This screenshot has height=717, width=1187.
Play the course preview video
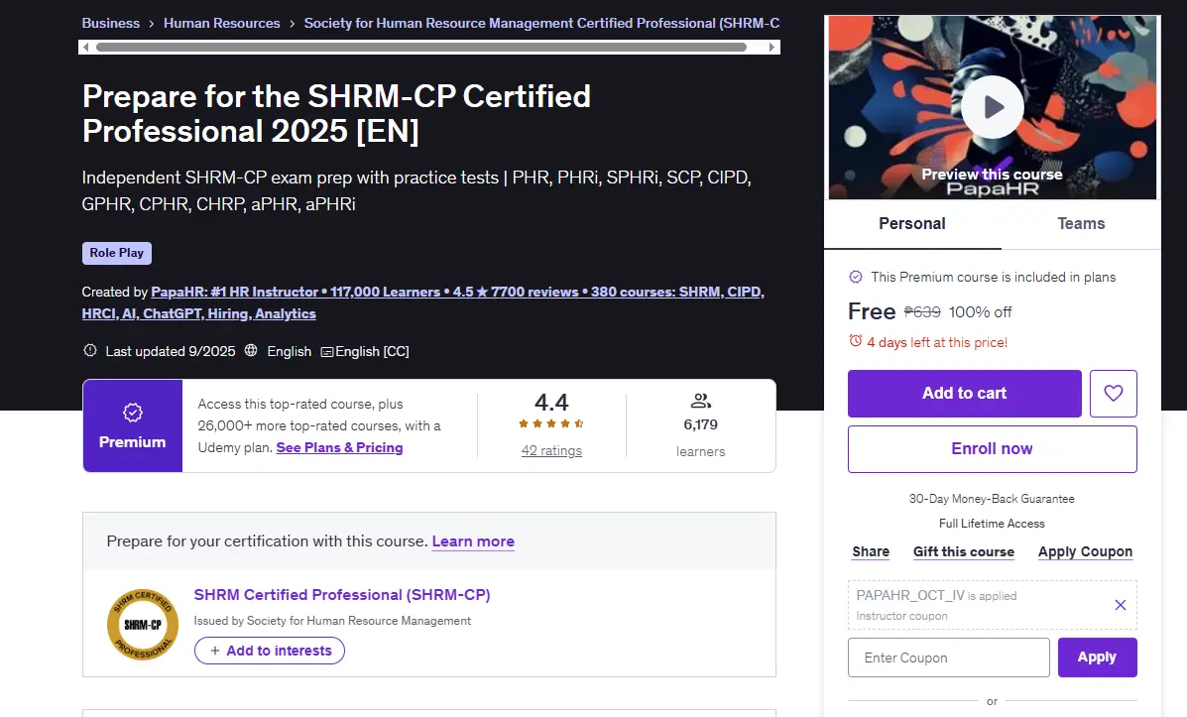pyautogui.click(x=993, y=107)
